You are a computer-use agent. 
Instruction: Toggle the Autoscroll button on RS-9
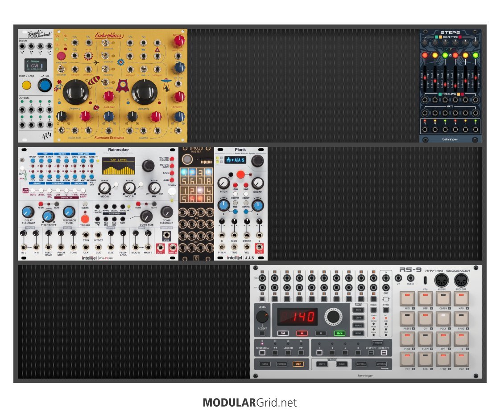click(262, 352)
